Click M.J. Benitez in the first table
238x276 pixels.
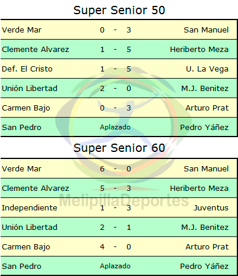coord(205,88)
